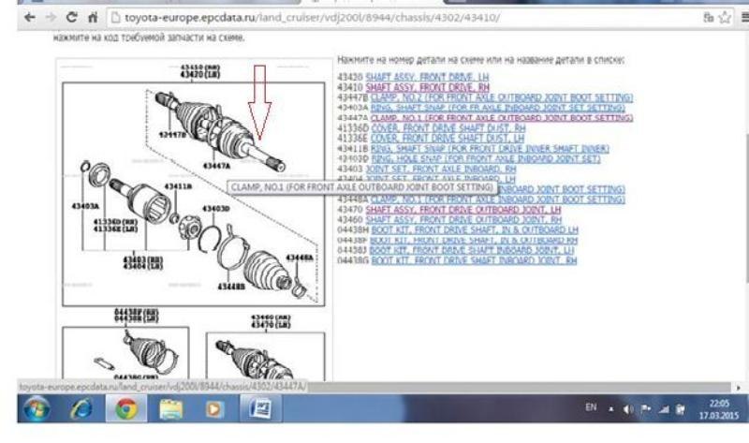Reload the page with the refresh icon
749x443 pixels.
72,18
